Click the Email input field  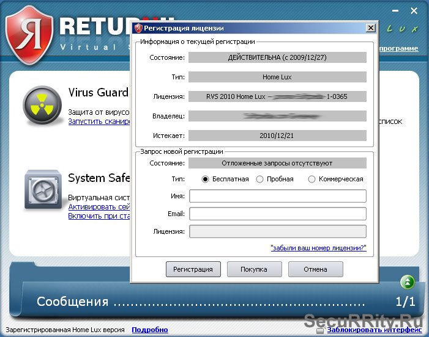click(x=278, y=214)
